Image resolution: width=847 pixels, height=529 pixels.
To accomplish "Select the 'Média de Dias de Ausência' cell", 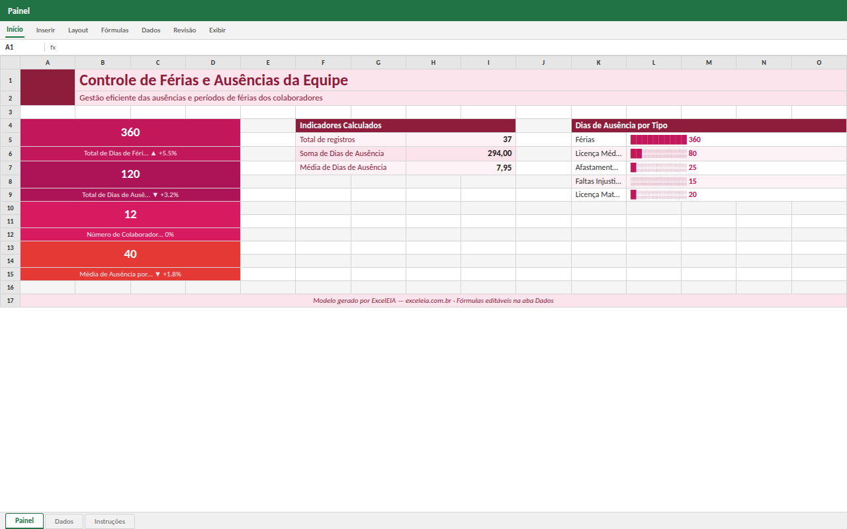I will (351, 168).
